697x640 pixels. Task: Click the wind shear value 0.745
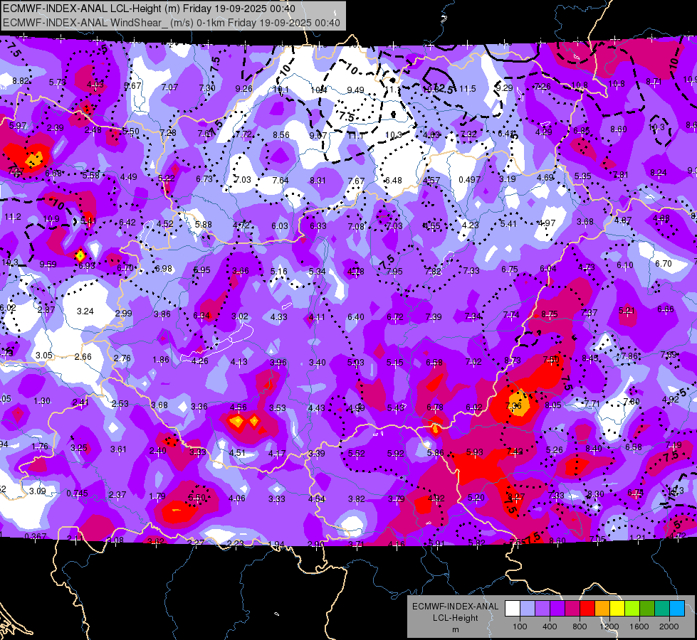(77, 494)
